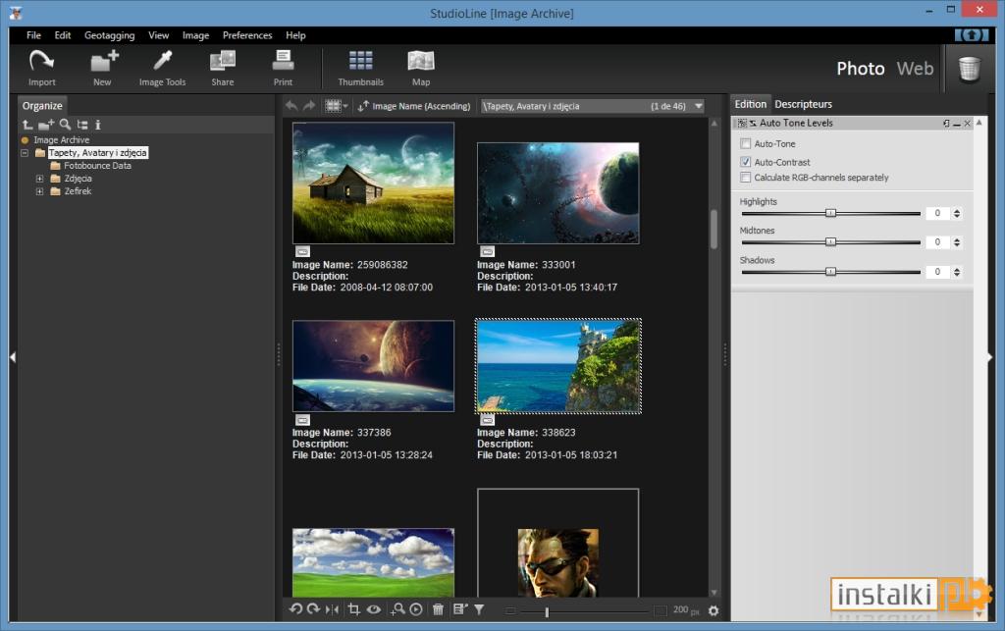Screen dimensions: 1005x631
Task: Minimize the Auto Tone Levels panel
Action: pyautogui.click(x=957, y=123)
